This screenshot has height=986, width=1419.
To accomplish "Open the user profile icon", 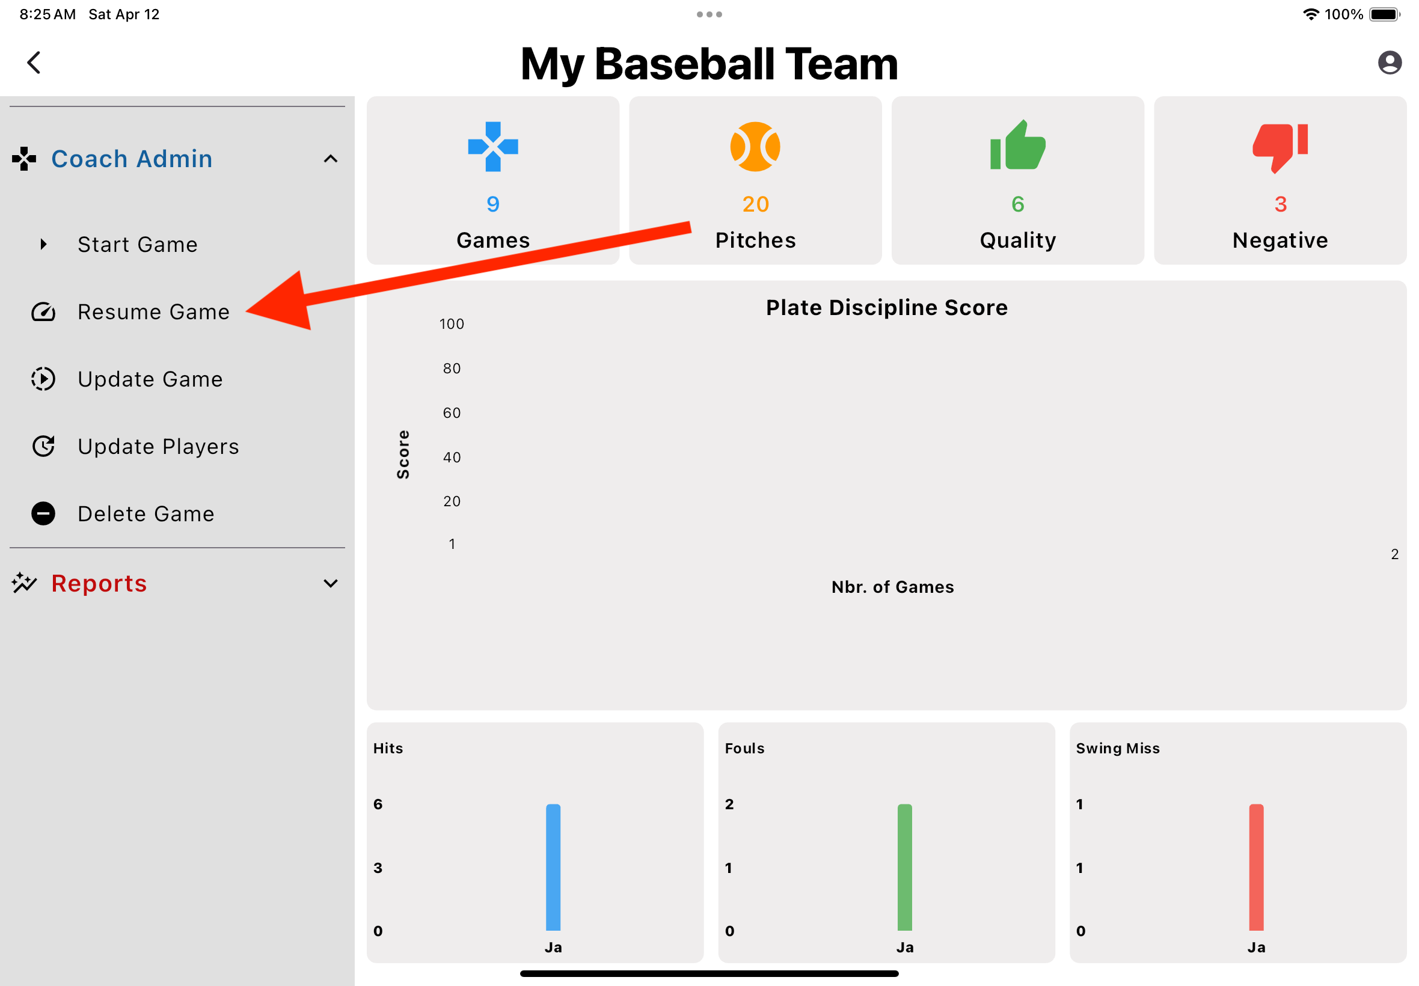I will coord(1390,62).
